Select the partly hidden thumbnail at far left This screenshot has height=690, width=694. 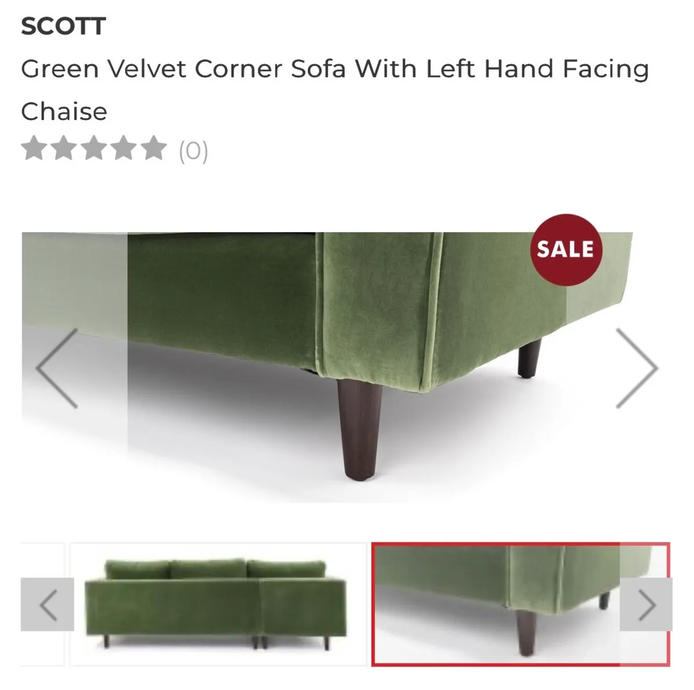coord(42,604)
